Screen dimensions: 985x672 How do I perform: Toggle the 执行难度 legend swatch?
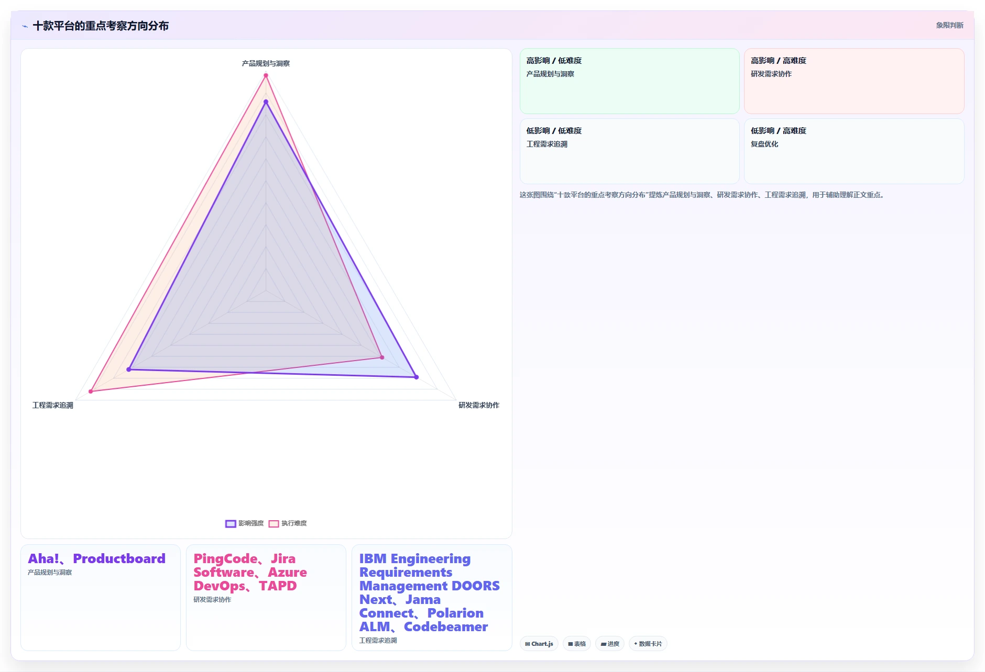tap(273, 523)
